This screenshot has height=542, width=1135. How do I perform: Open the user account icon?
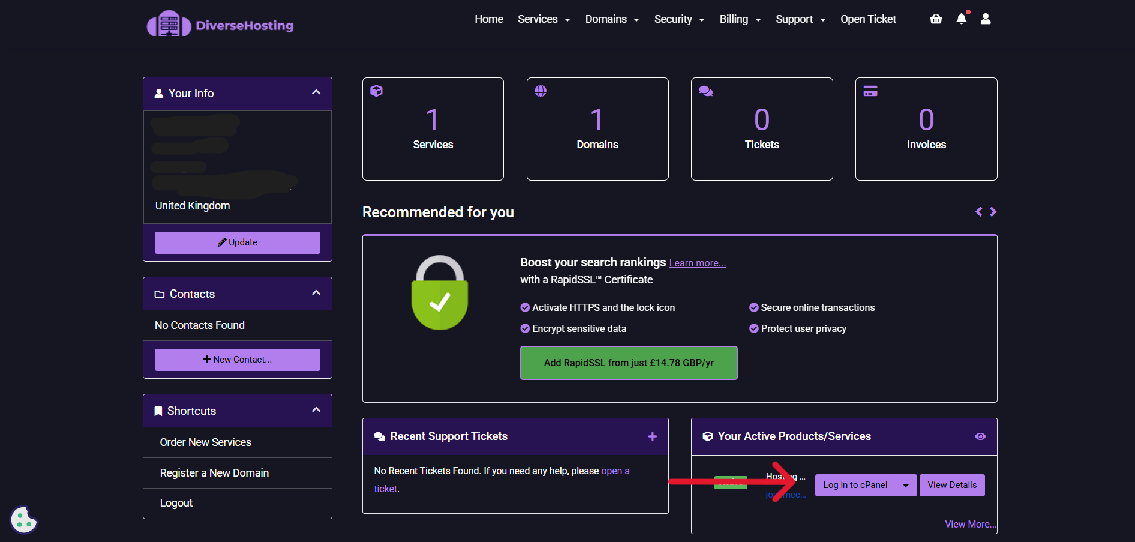(986, 19)
